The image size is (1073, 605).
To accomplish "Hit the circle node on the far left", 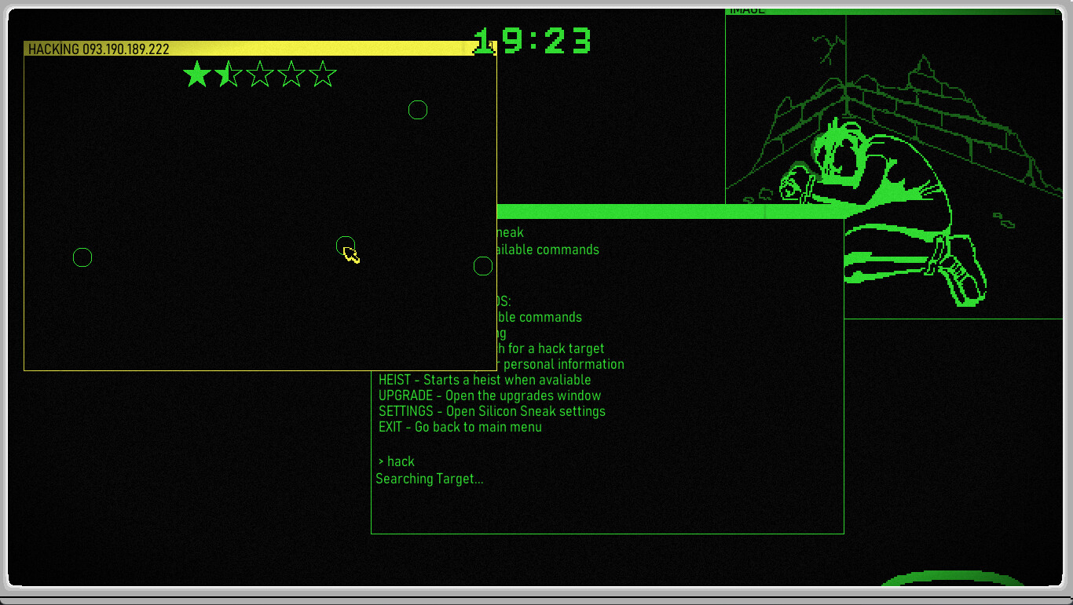I will [82, 257].
